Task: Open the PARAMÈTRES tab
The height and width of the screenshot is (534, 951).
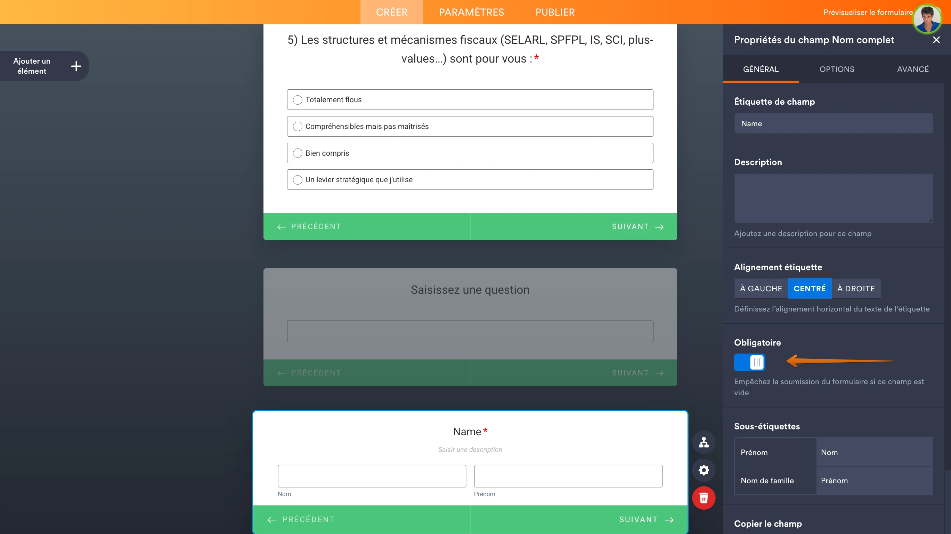Action: [x=471, y=12]
